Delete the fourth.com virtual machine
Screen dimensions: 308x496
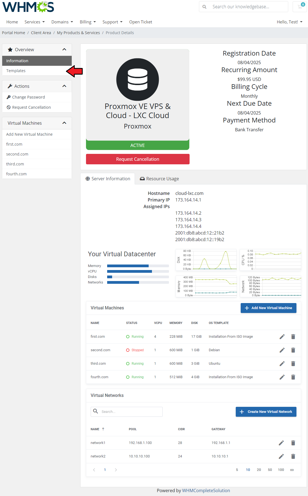click(x=293, y=377)
